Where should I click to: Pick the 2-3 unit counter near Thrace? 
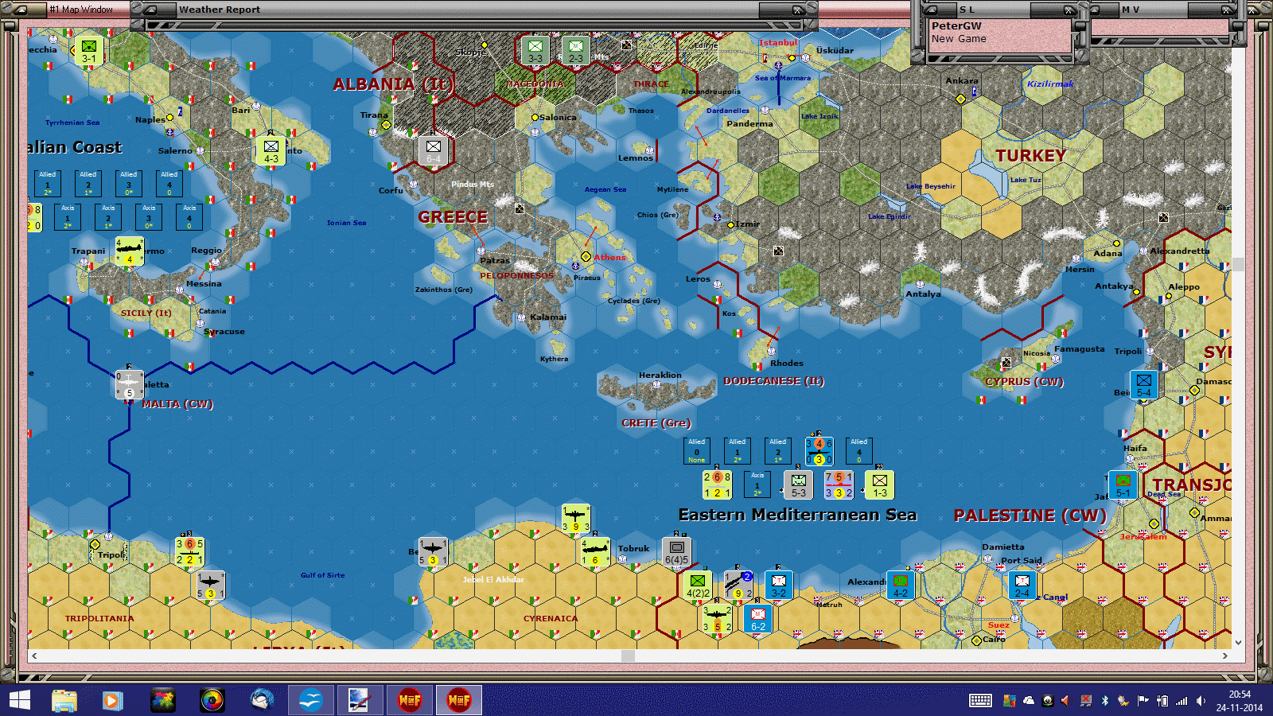click(x=575, y=50)
